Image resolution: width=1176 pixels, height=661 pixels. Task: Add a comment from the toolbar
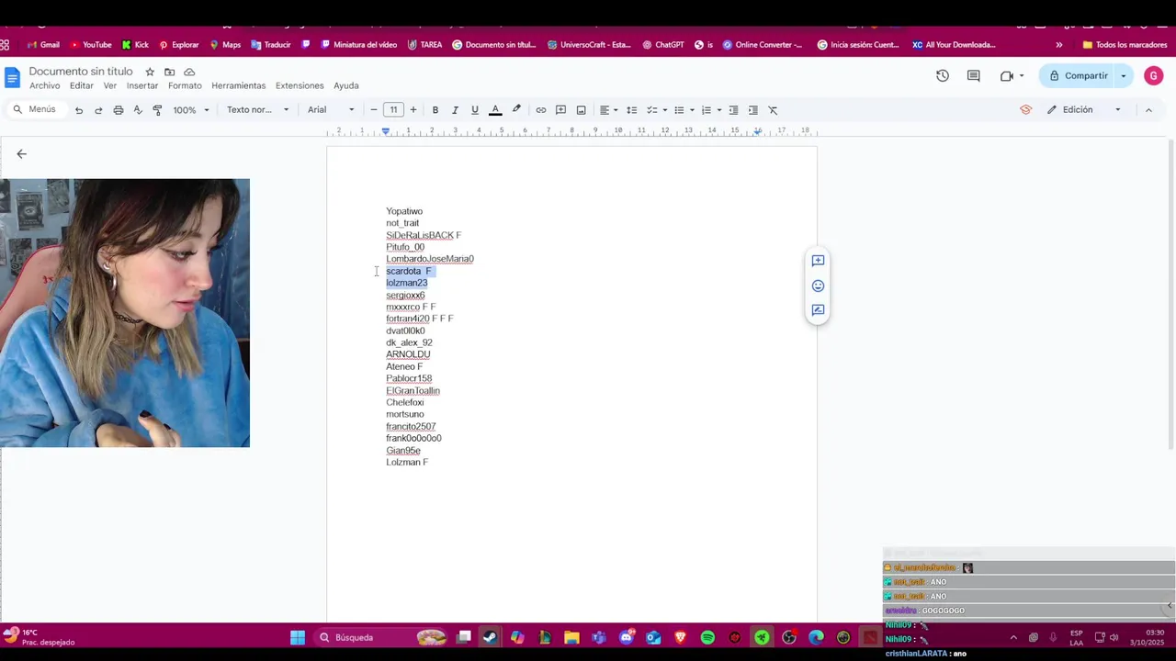pyautogui.click(x=561, y=110)
